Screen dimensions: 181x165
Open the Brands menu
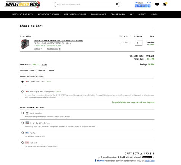[x=154, y=15]
